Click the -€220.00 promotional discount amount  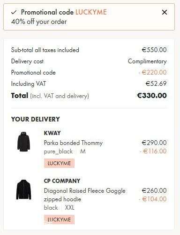[152, 72]
